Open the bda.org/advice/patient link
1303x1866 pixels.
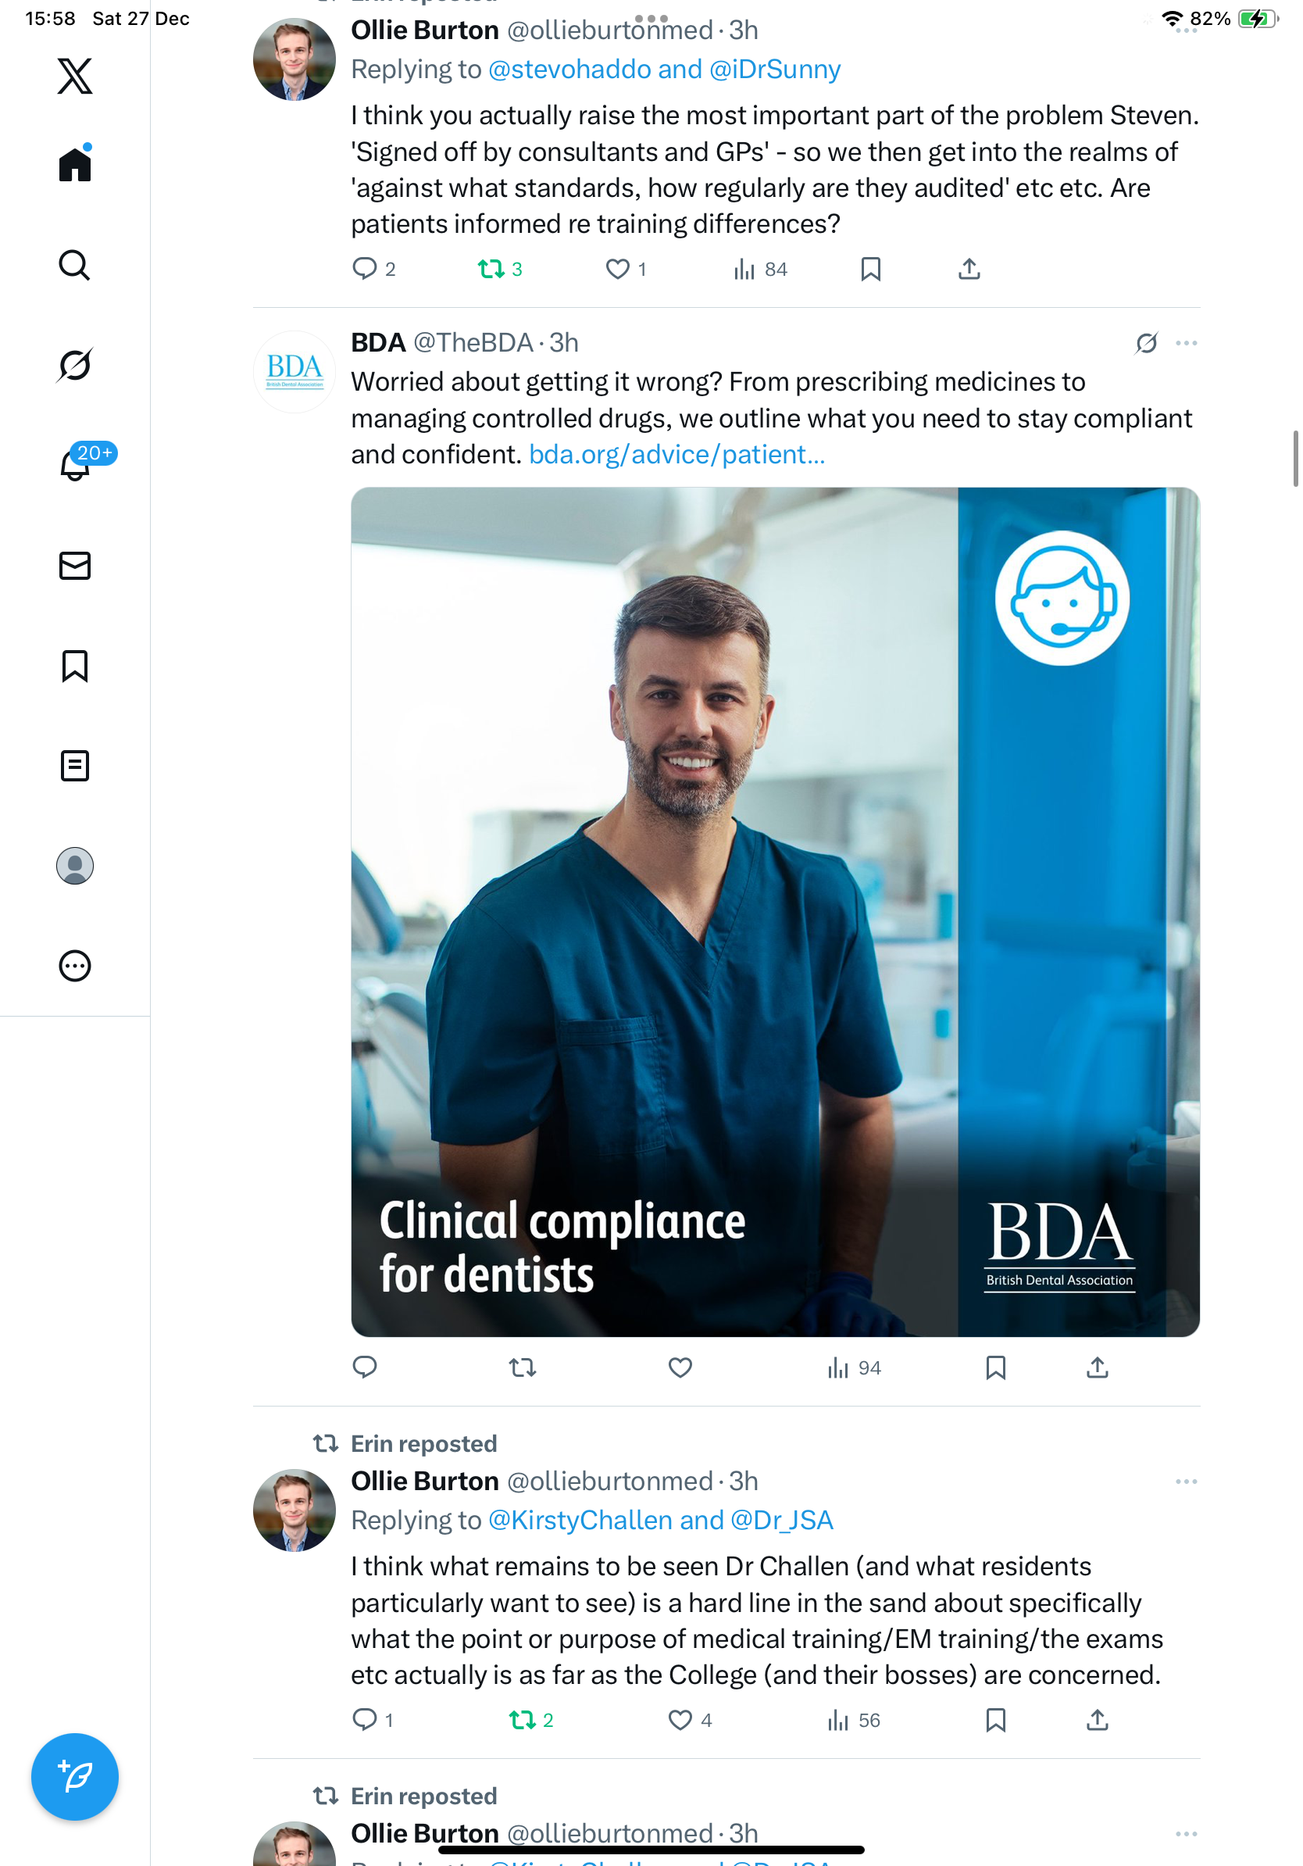(x=676, y=454)
